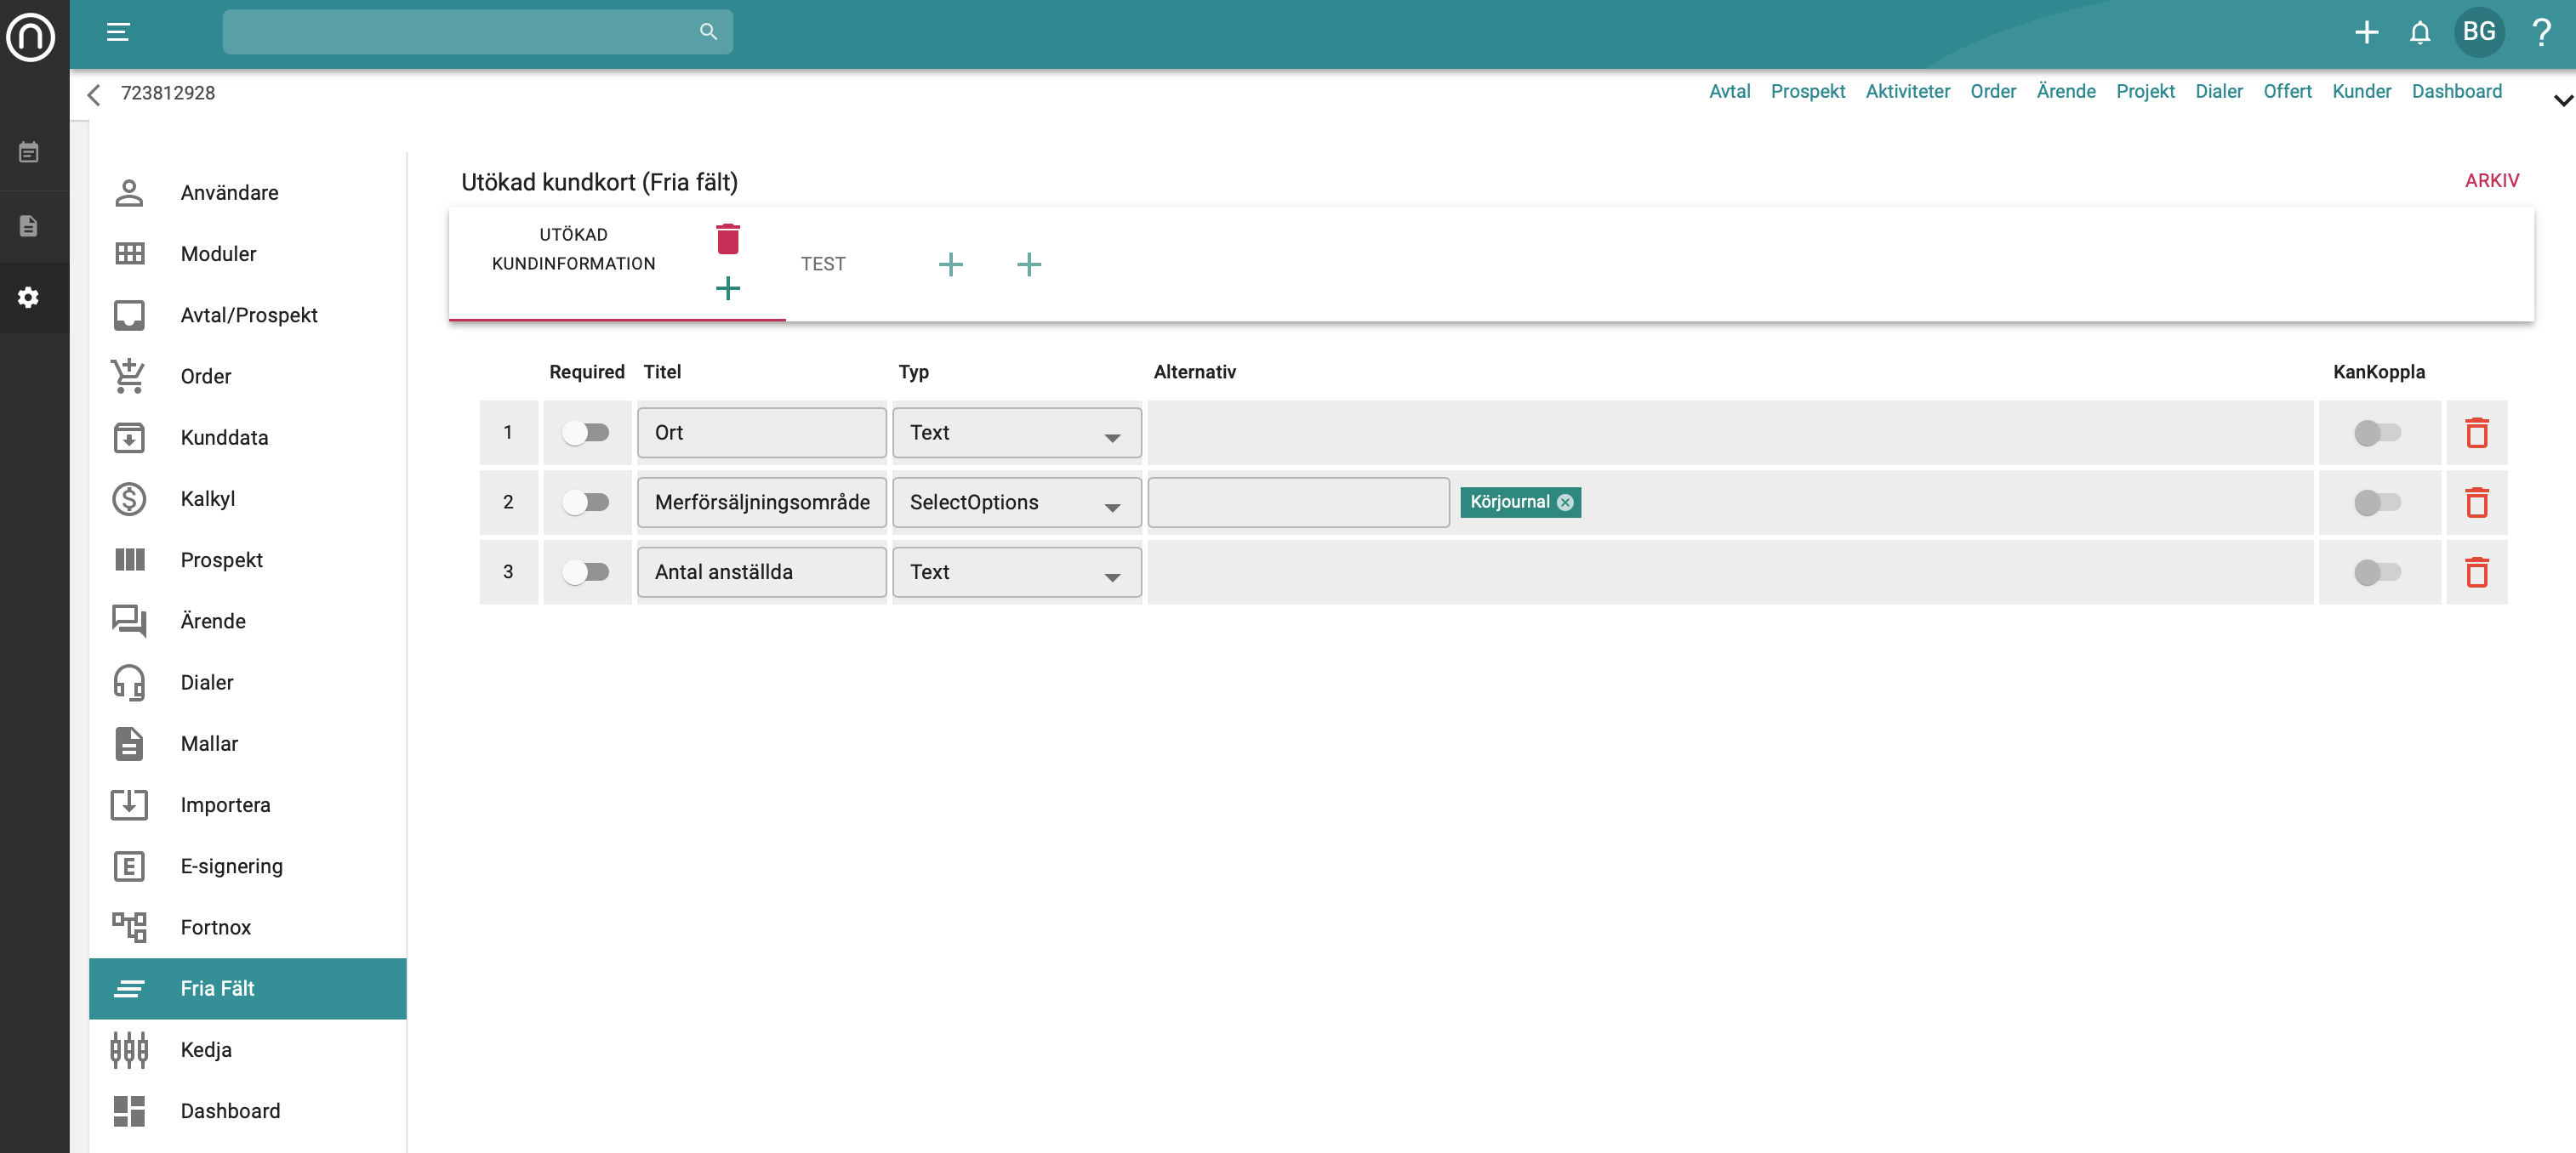Click the second plus icon after TEST tab

point(1028,264)
